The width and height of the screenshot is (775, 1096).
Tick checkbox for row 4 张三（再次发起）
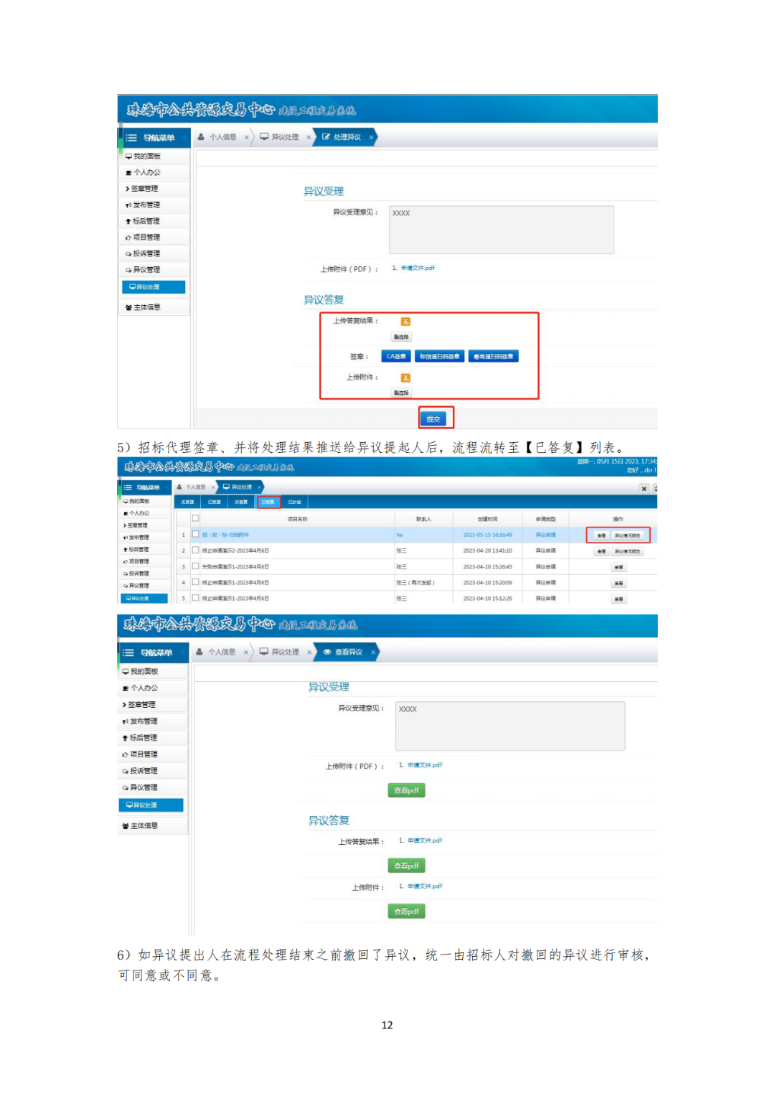[x=195, y=581]
